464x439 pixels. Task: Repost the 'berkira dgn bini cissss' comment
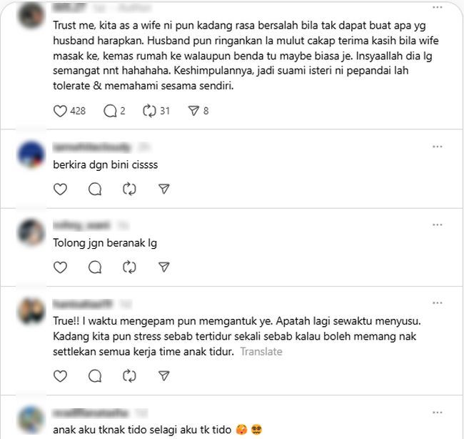pos(129,189)
